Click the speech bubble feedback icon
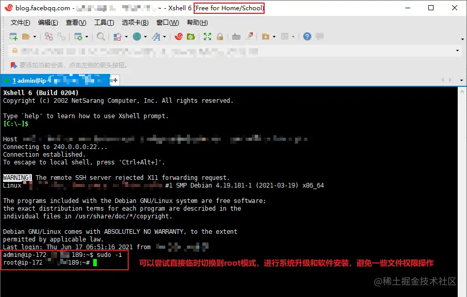The height and width of the screenshot is (297, 467). (320, 36)
